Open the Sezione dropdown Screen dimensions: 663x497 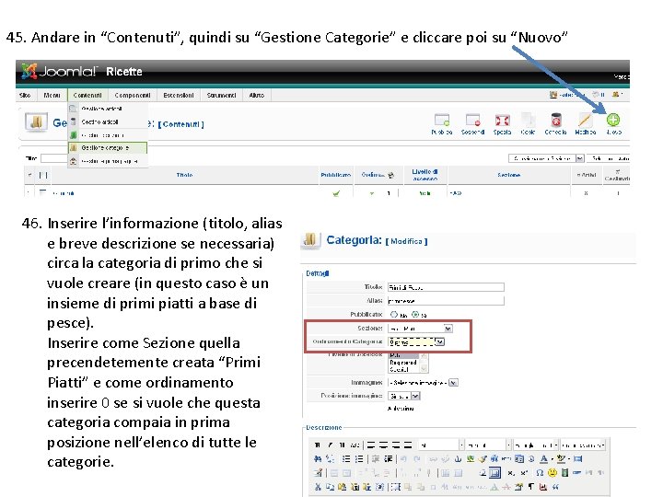click(420, 328)
